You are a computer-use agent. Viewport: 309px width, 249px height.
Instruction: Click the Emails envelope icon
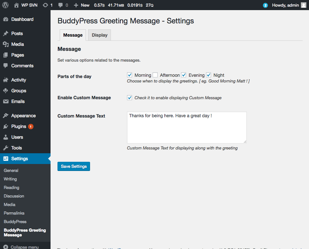[x=6, y=101]
